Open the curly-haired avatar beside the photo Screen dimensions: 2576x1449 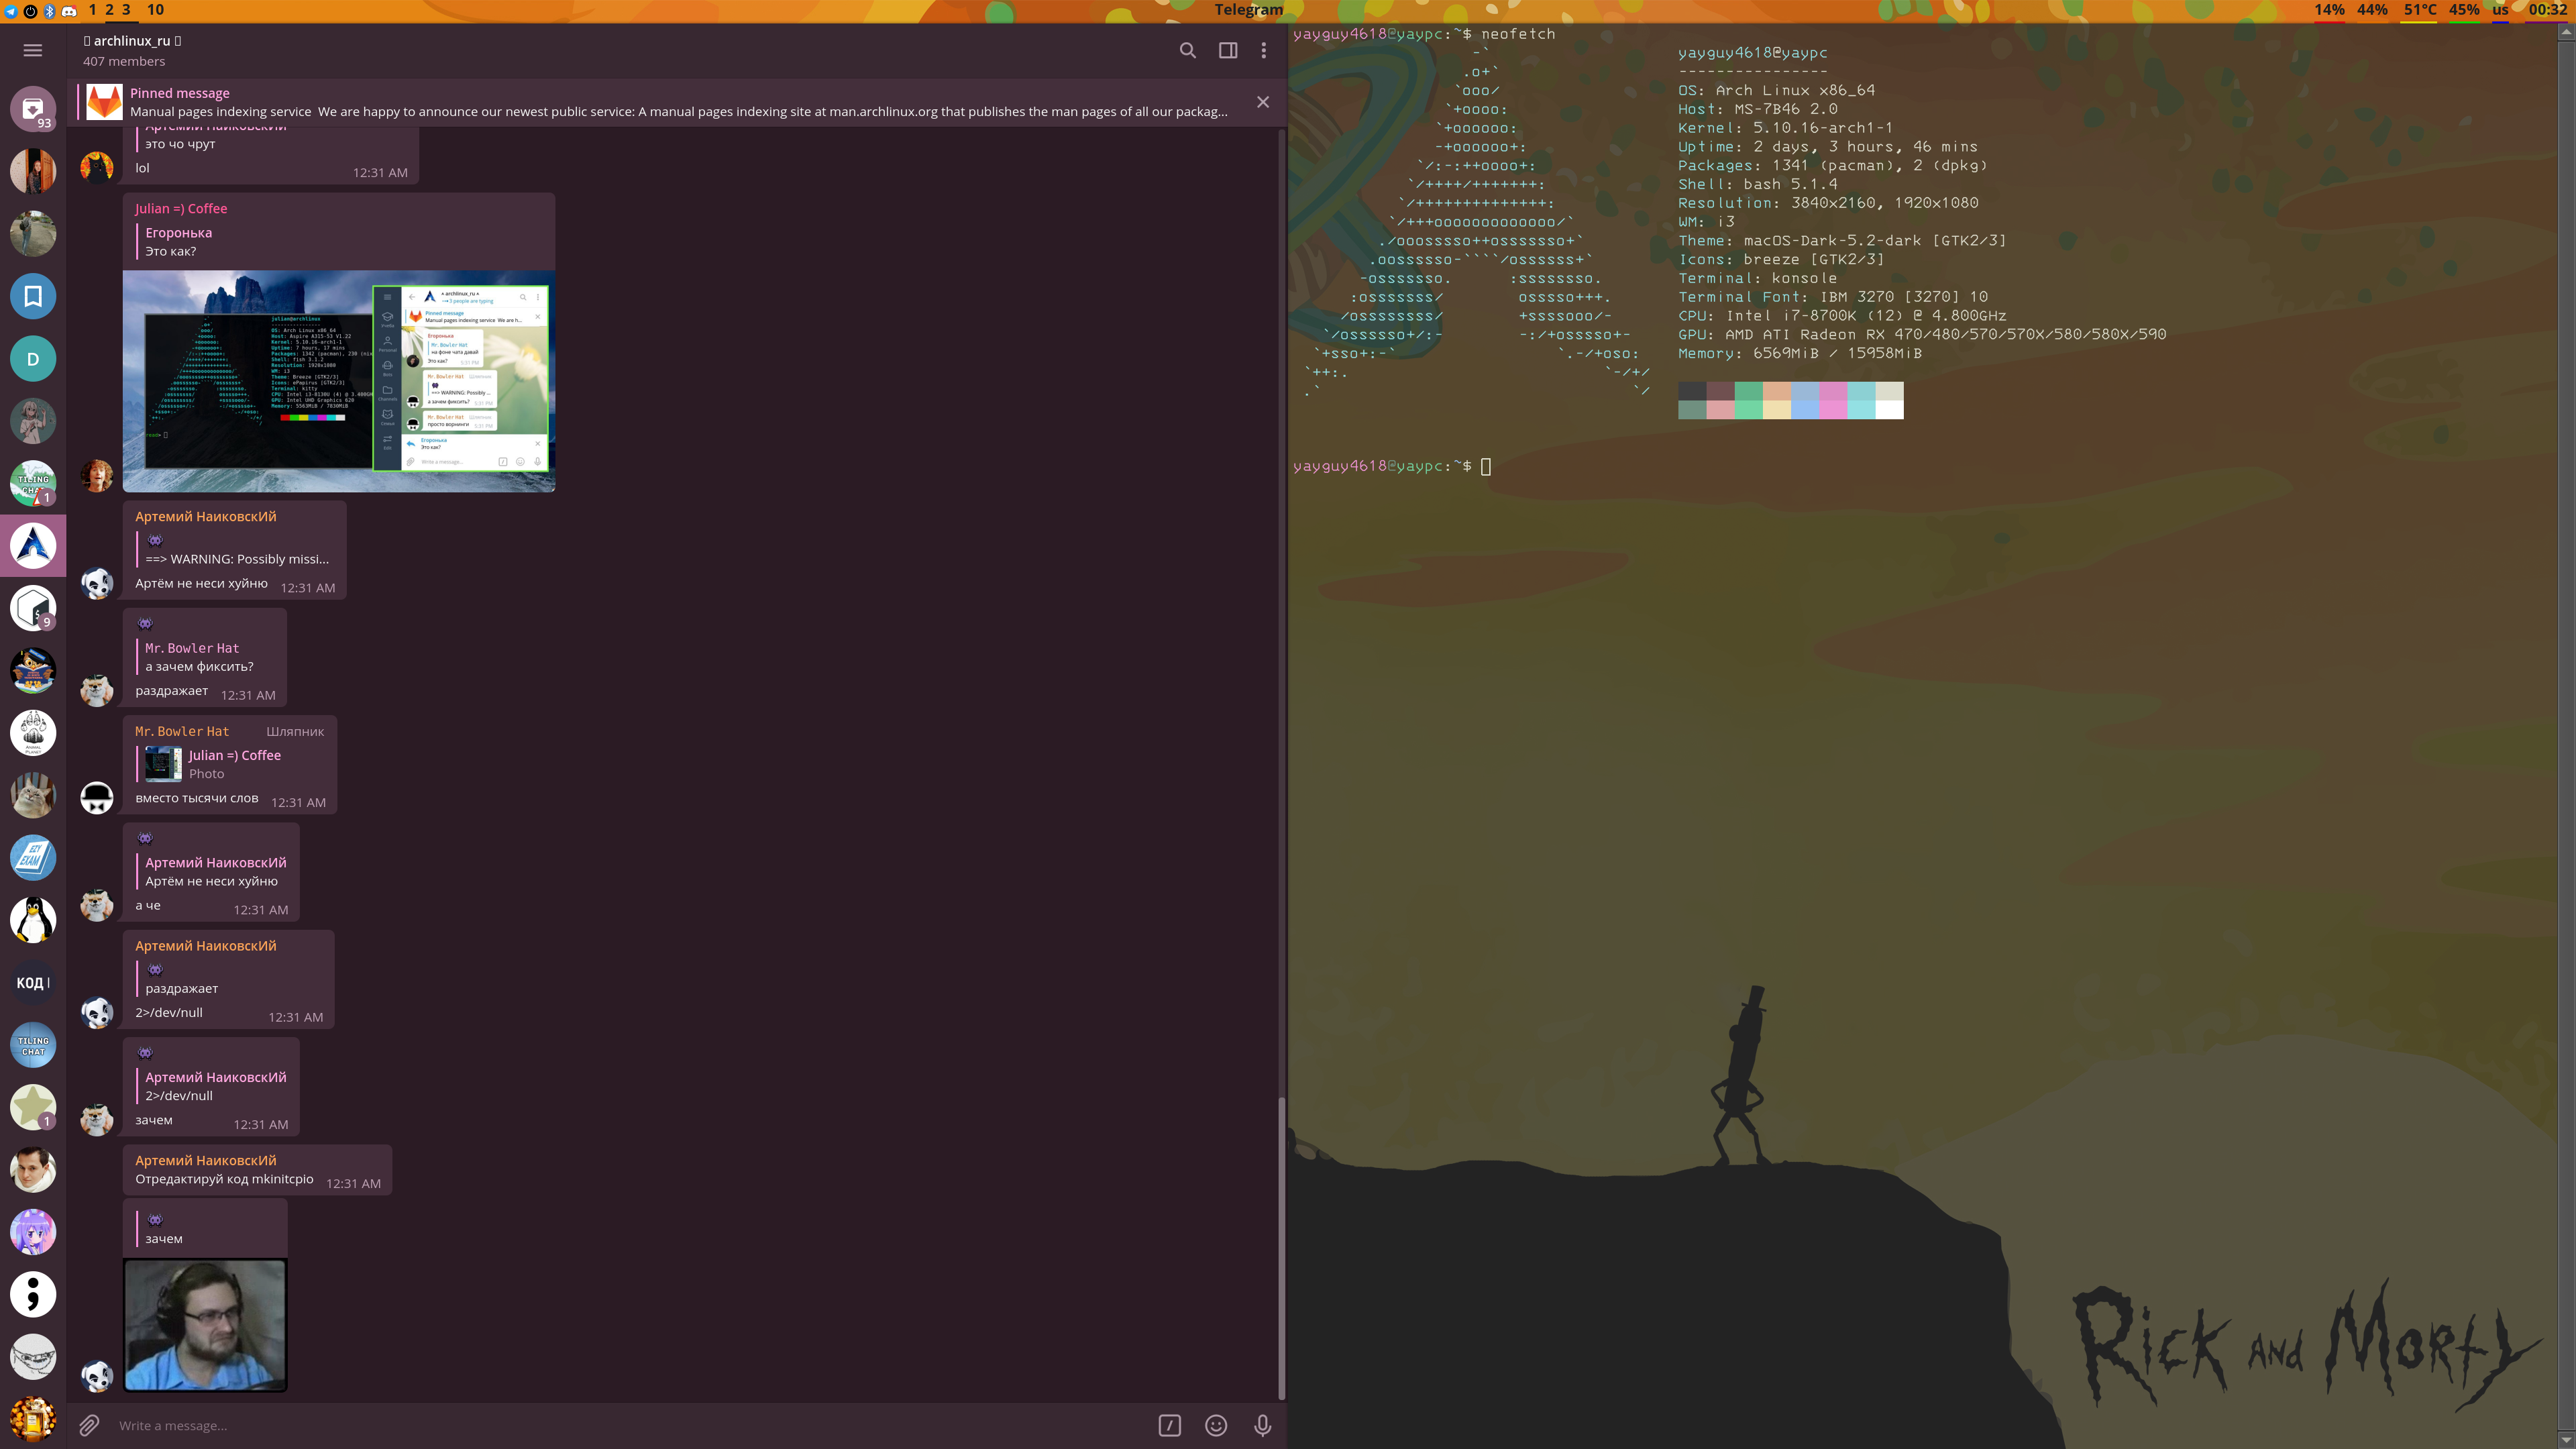[x=97, y=475]
